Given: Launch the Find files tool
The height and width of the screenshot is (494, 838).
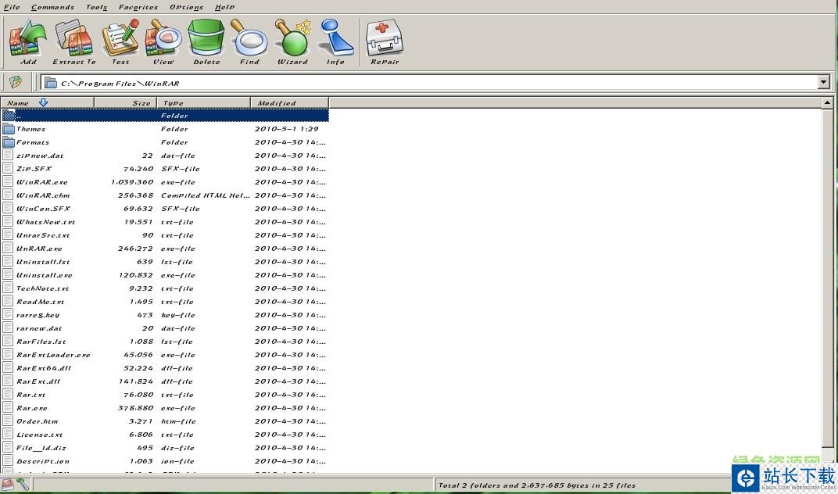Looking at the screenshot, I should coord(249,41).
